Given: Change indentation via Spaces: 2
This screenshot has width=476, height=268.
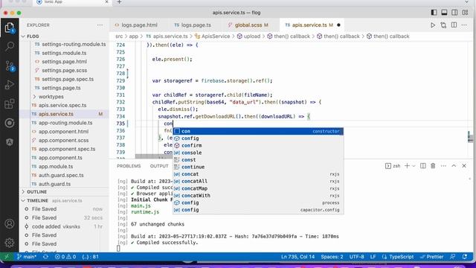Looking at the screenshot, I should [x=332, y=257].
